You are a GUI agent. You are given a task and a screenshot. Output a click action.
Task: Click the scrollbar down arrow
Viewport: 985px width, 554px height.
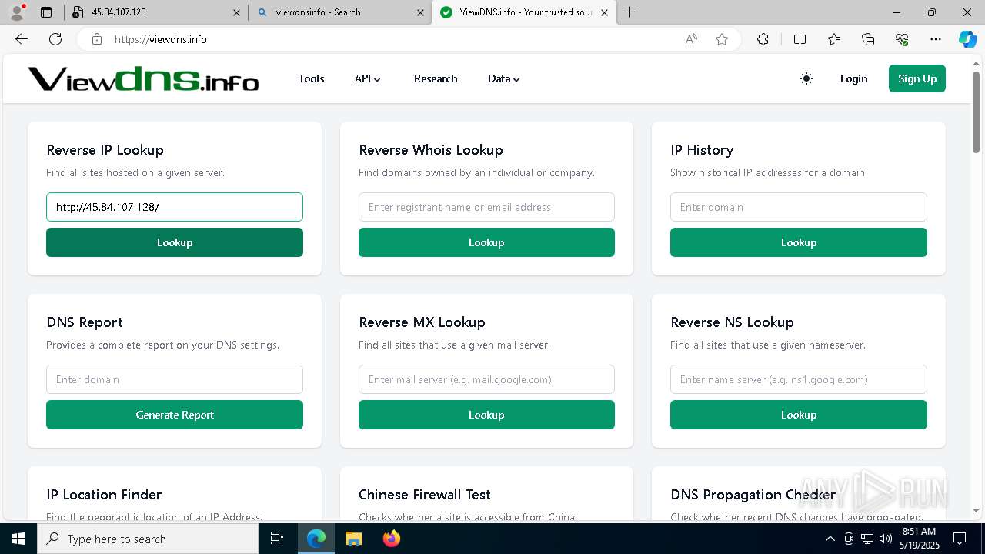(977, 511)
